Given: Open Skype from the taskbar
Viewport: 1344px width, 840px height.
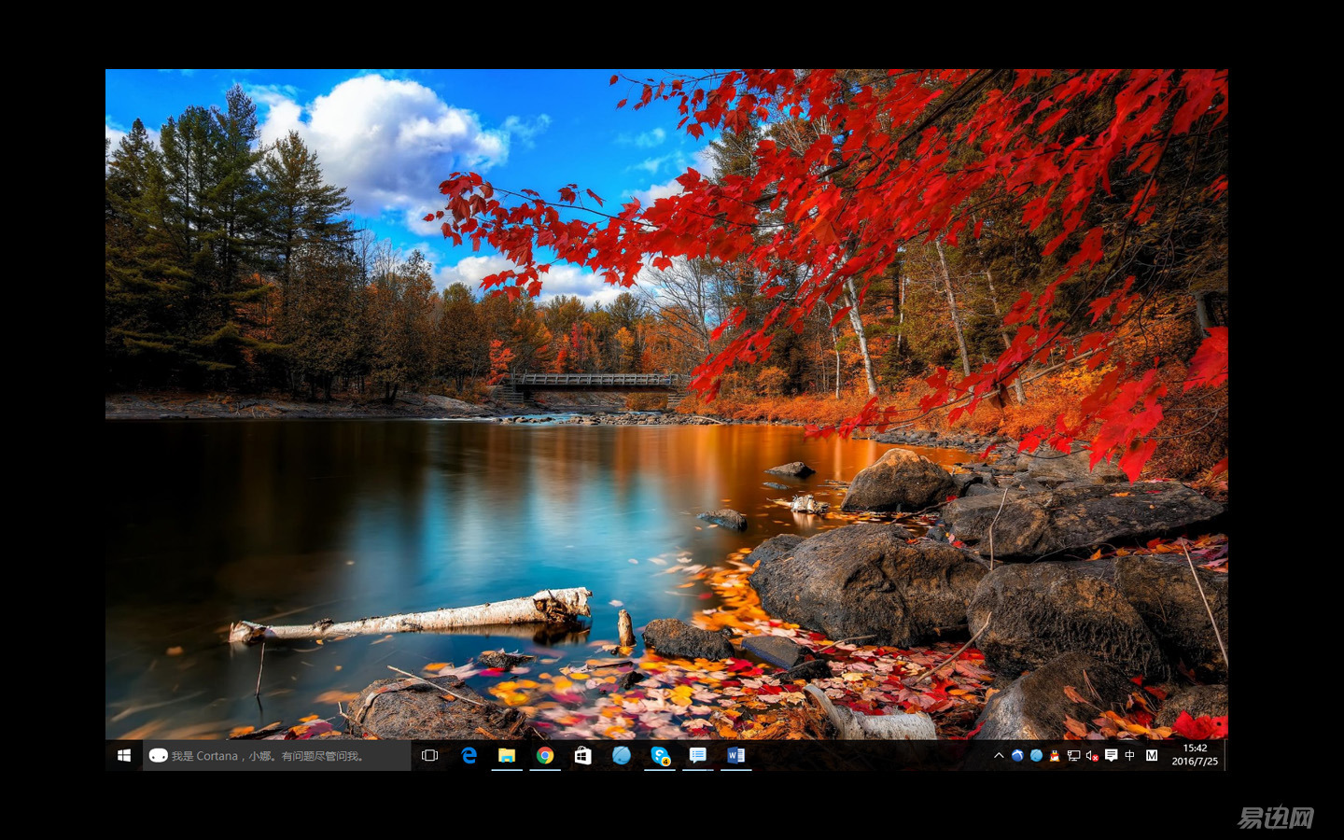Looking at the screenshot, I should pyautogui.click(x=660, y=756).
